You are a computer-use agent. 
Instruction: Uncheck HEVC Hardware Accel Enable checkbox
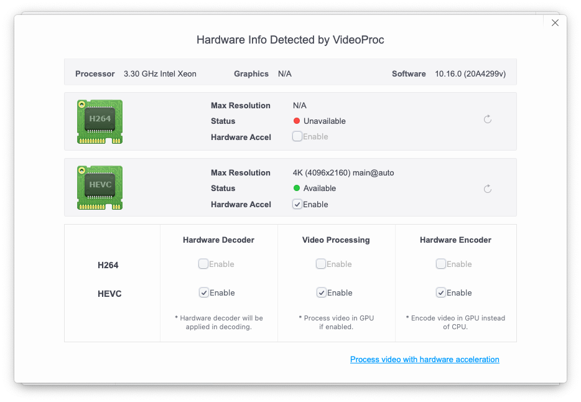[x=297, y=204]
